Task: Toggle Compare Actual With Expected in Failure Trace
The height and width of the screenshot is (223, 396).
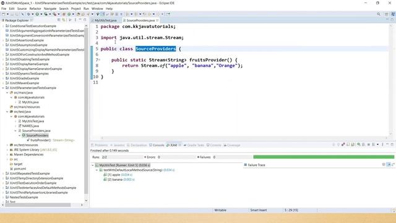Action: coord(394,165)
